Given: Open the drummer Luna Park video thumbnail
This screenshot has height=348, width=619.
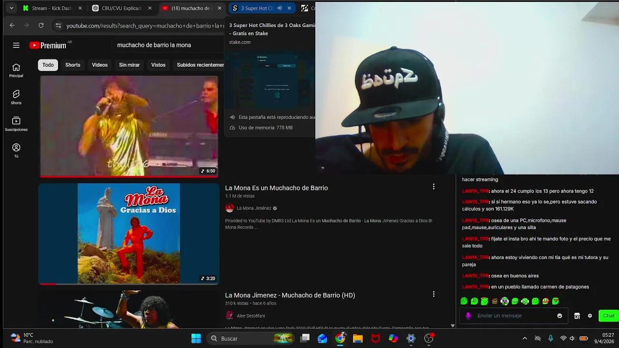Looking at the screenshot, I should click(x=129, y=309).
